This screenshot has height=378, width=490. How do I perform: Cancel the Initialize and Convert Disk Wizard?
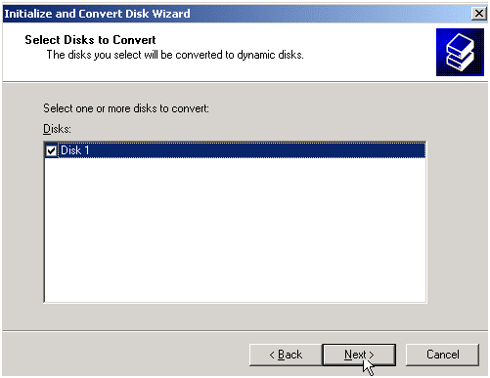click(x=442, y=355)
